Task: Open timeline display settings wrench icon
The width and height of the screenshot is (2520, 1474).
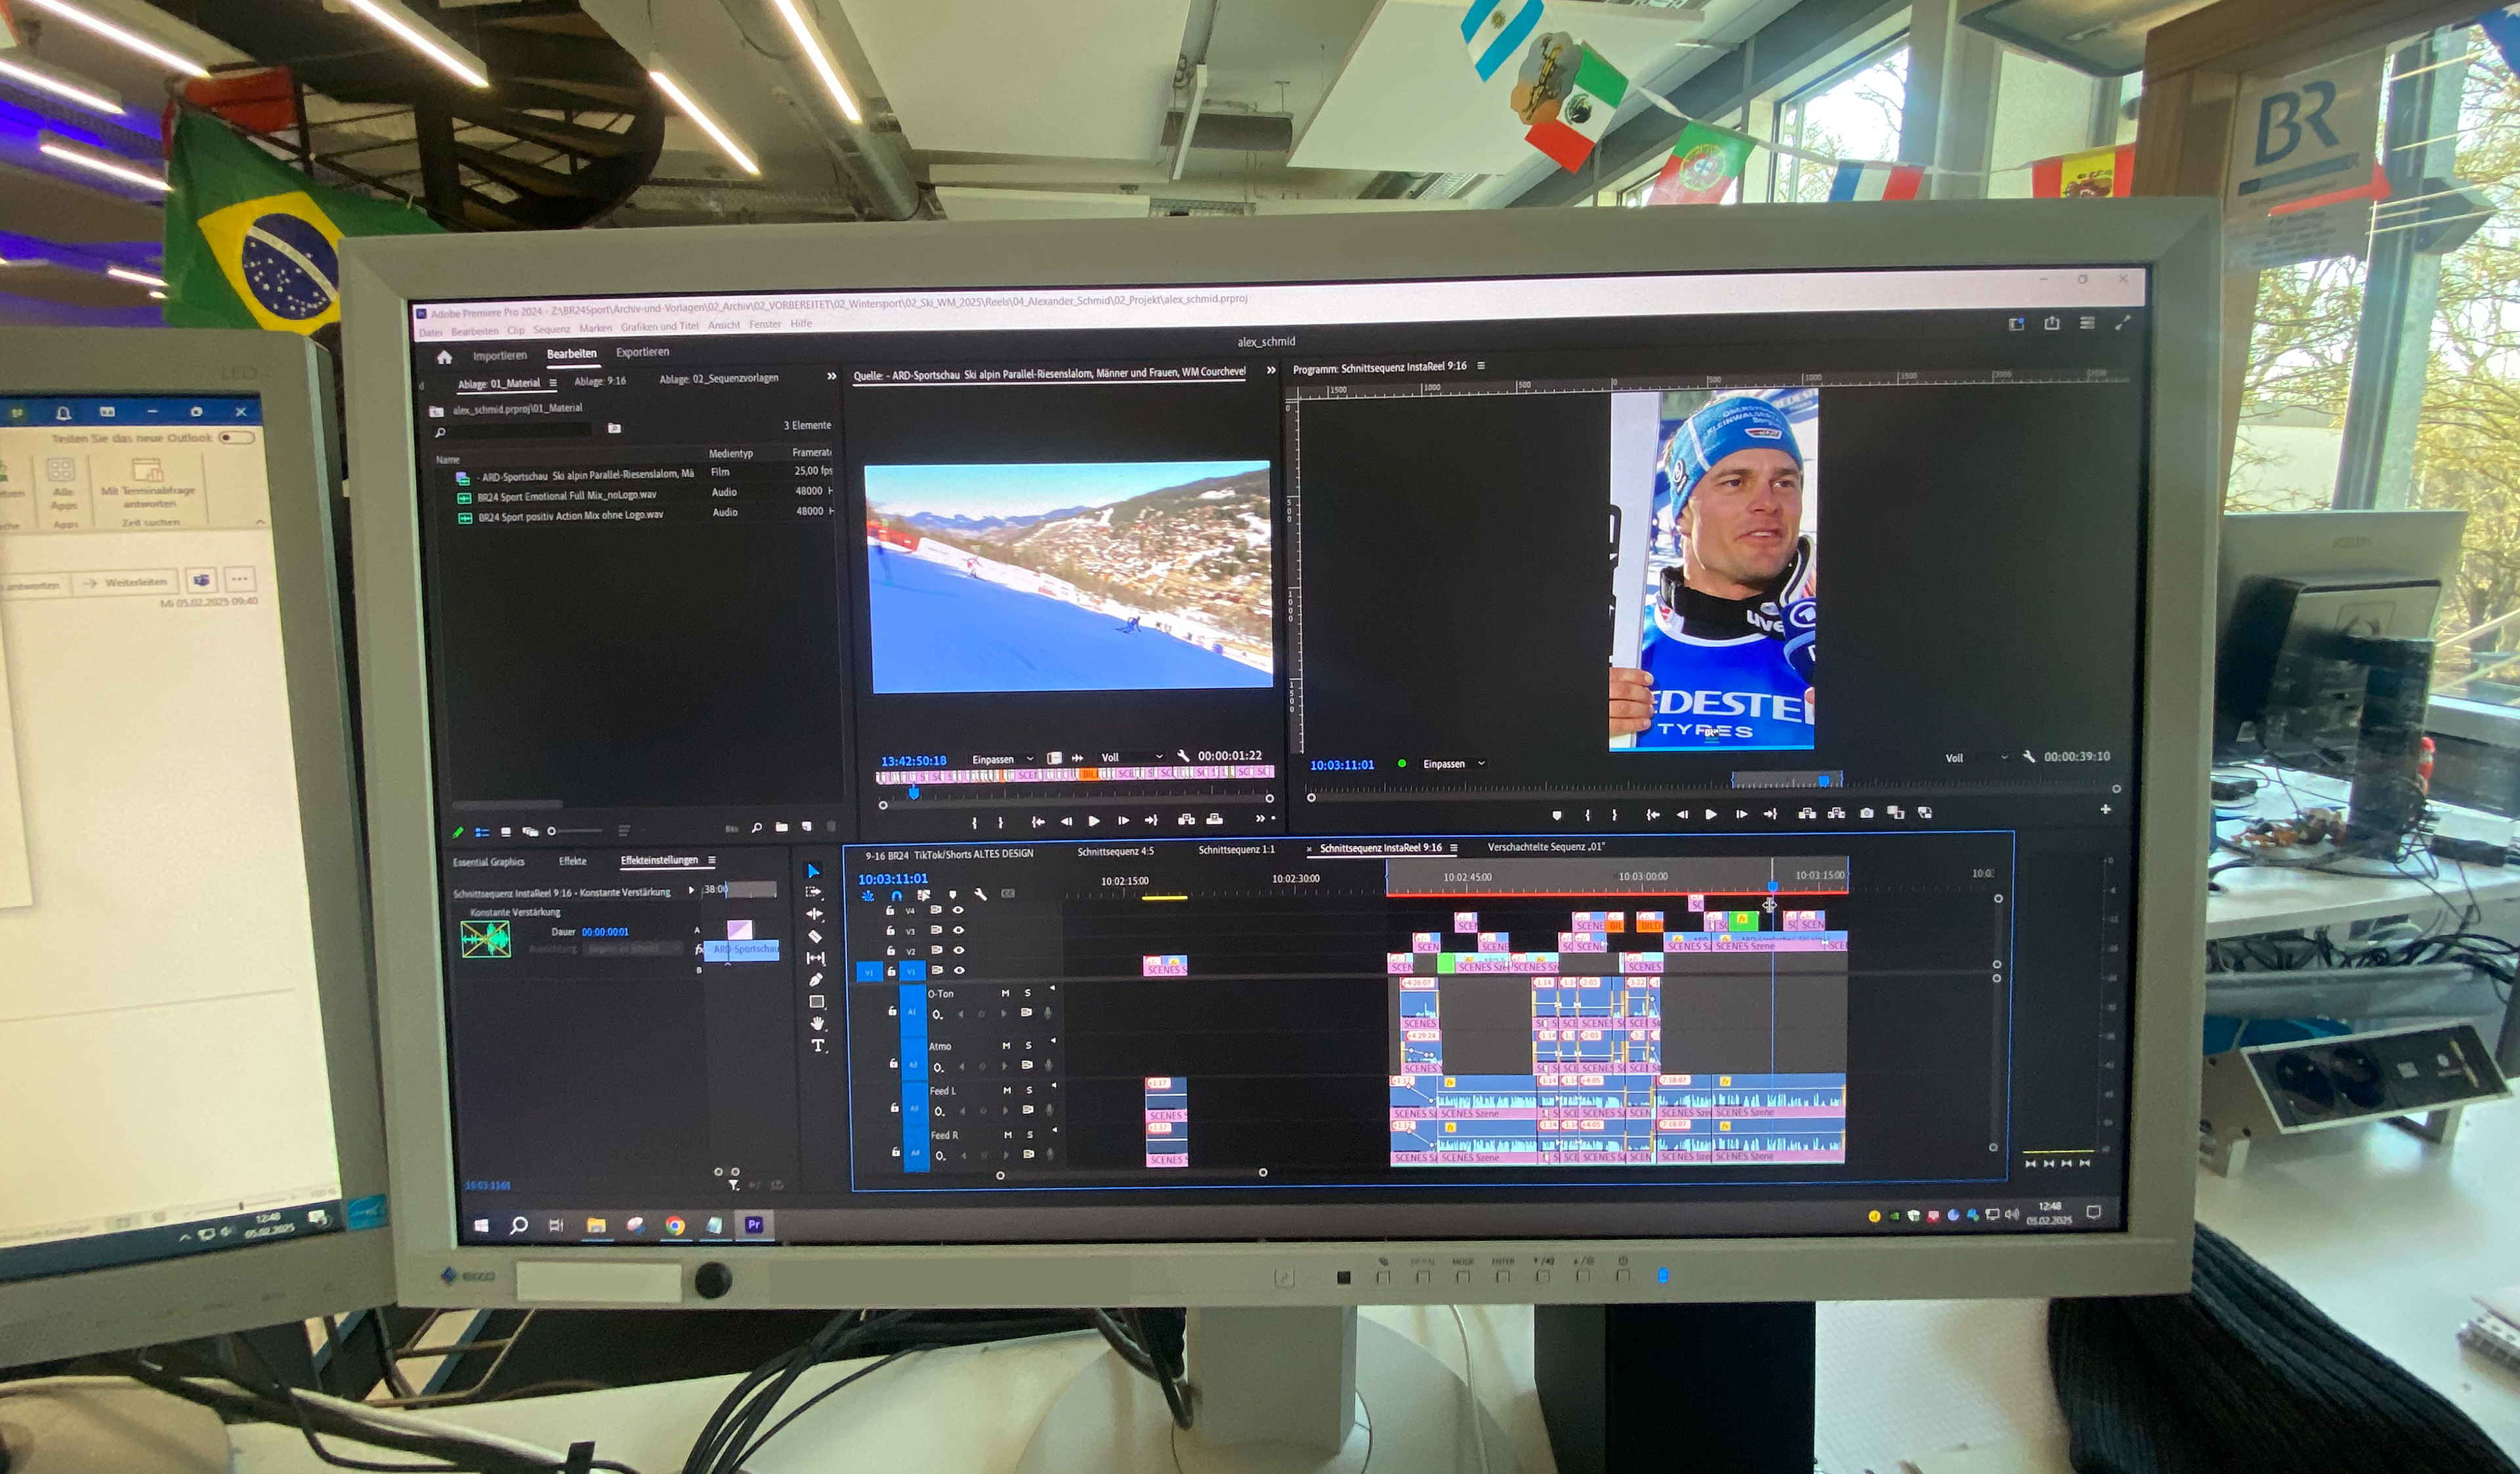Action: (x=980, y=894)
